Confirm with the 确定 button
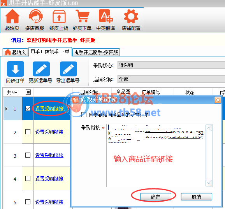This screenshot has width=225, height=209. coord(156,197)
